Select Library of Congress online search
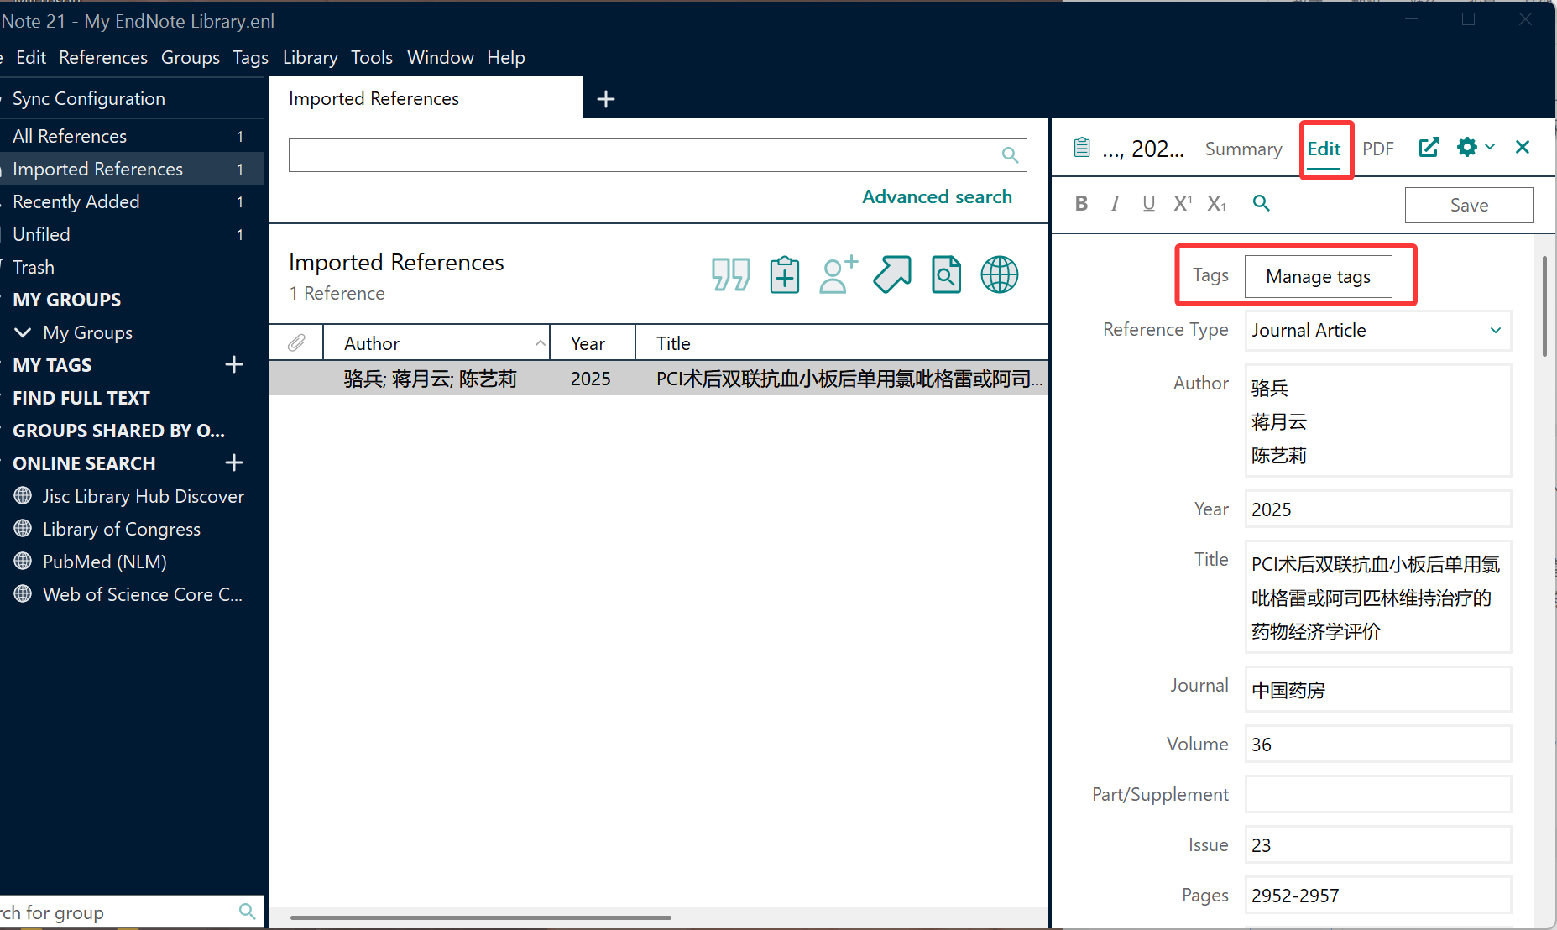Image resolution: width=1557 pixels, height=930 pixels. [x=122, y=529]
